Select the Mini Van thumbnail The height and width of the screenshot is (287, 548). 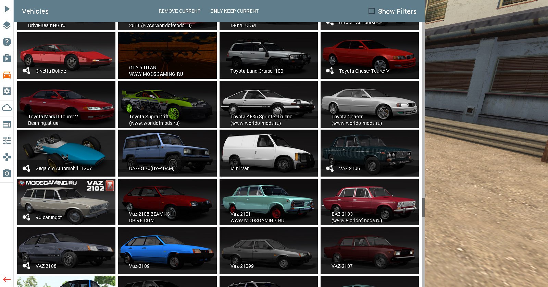pos(269,153)
